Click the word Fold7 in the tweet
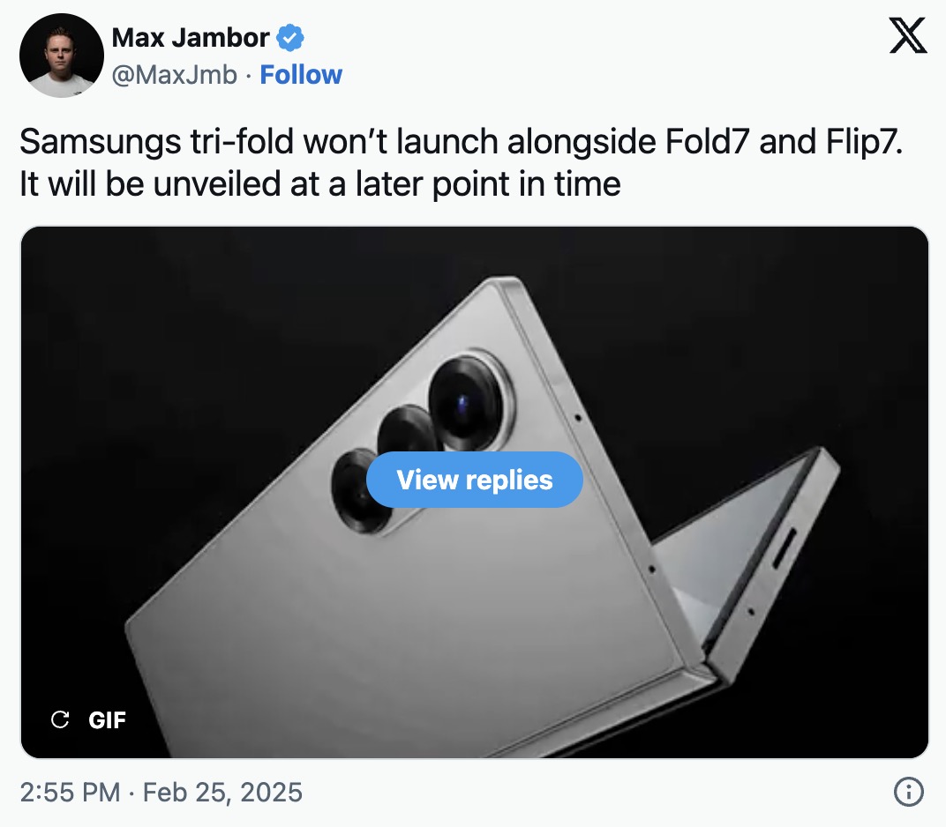The image size is (946, 827). (705, 142)
